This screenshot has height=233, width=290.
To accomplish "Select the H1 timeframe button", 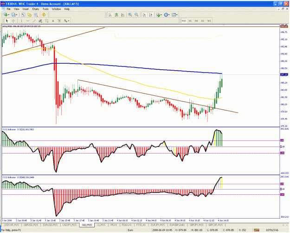I will (190, 21).
